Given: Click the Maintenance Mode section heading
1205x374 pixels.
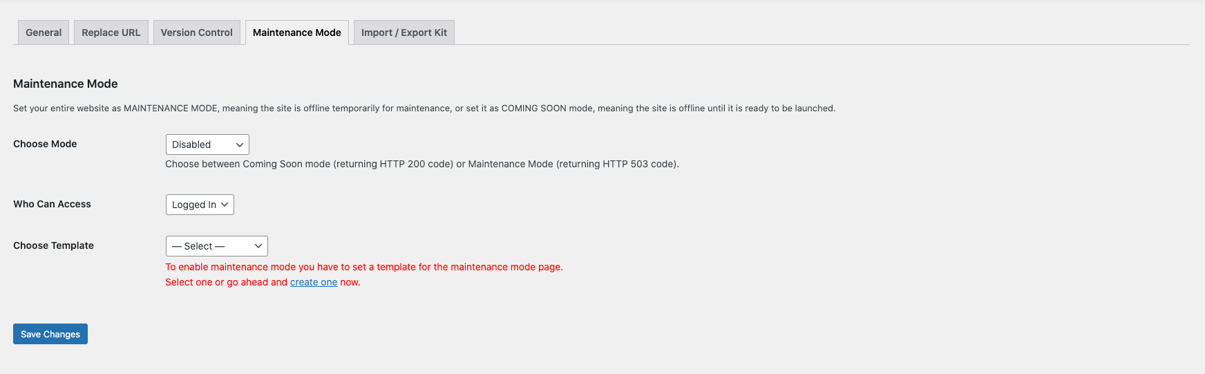Looking at the screenshot, I should [66, 84].
